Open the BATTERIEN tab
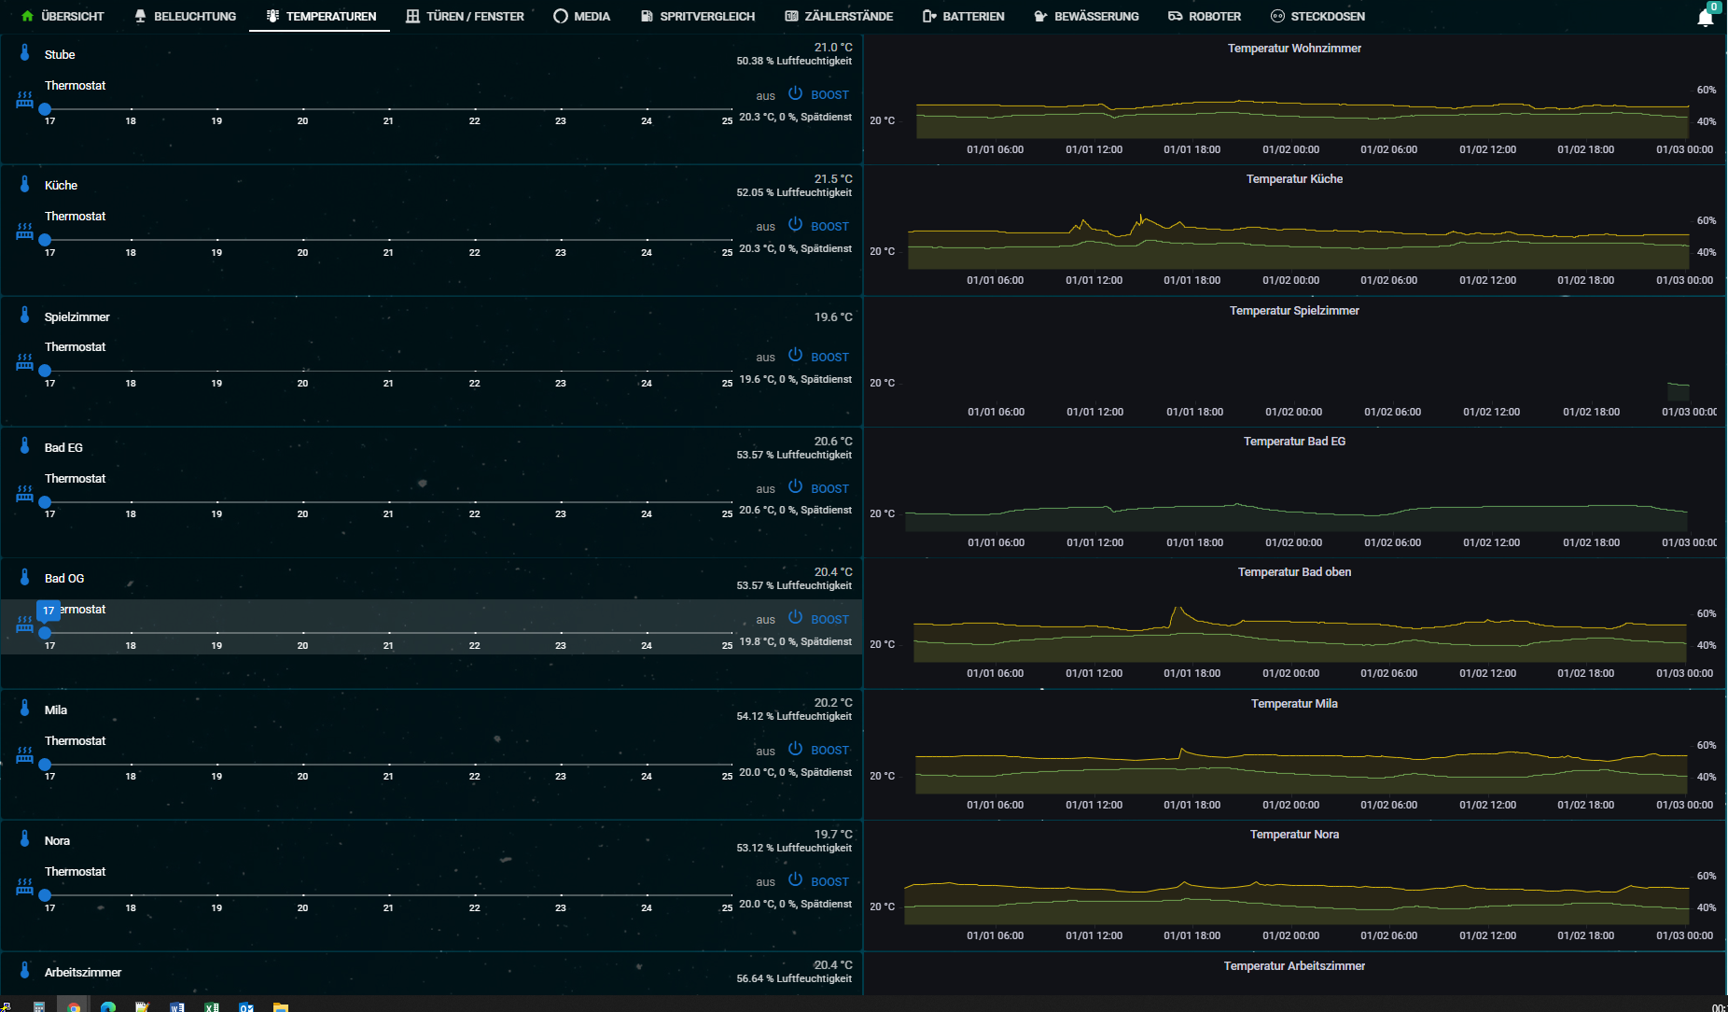This screenshot has width=1728, height=1012. pyautogui.click(x=963, y=16)
